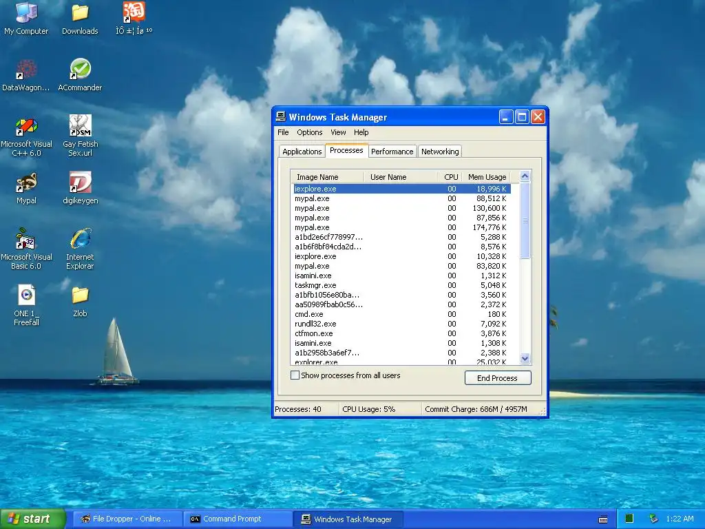Screen dimensions: 705x529
Task: Select the a1bd2e6cf778997... process
Action: [402, 237]
